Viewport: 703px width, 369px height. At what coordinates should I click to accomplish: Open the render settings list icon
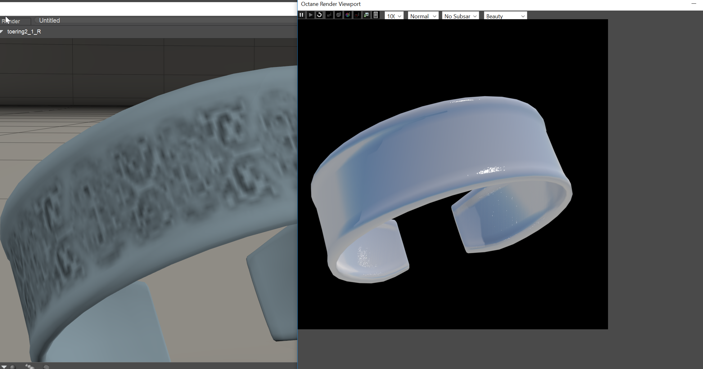tap(376, 15)
